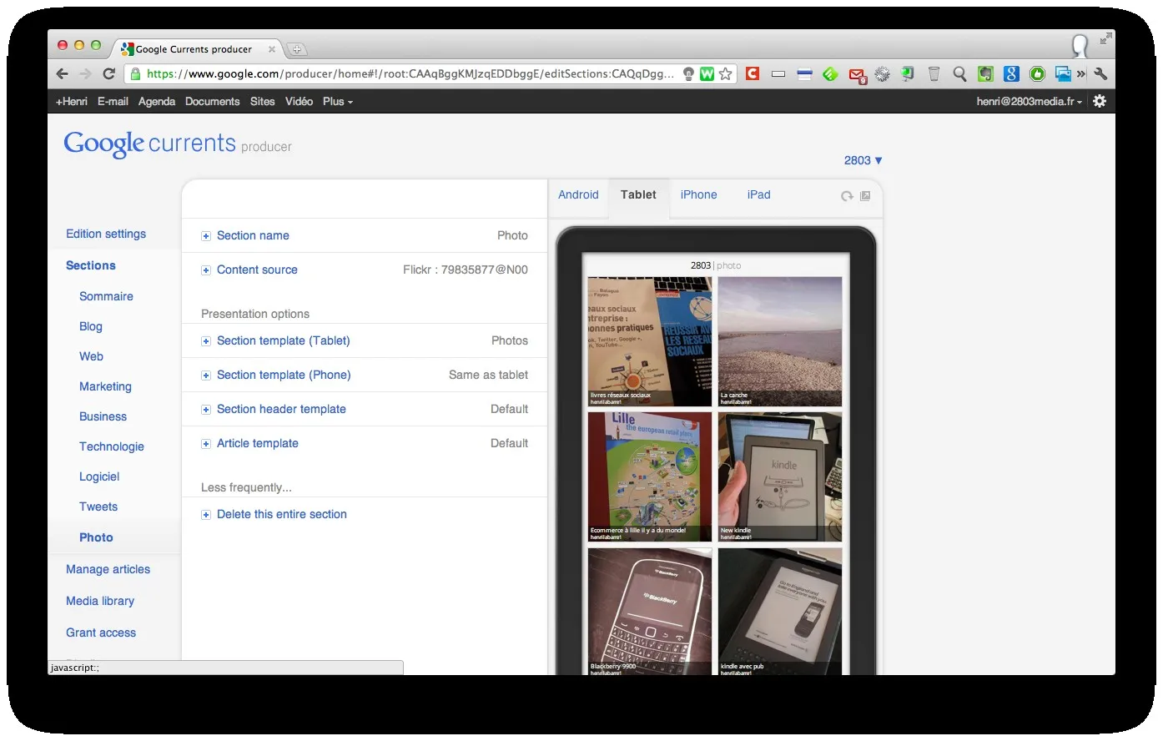Image resolution: width=1163 pixels, height=741 pixels.
Task: Switch preview to Android tab
Action: coord(578,194)
